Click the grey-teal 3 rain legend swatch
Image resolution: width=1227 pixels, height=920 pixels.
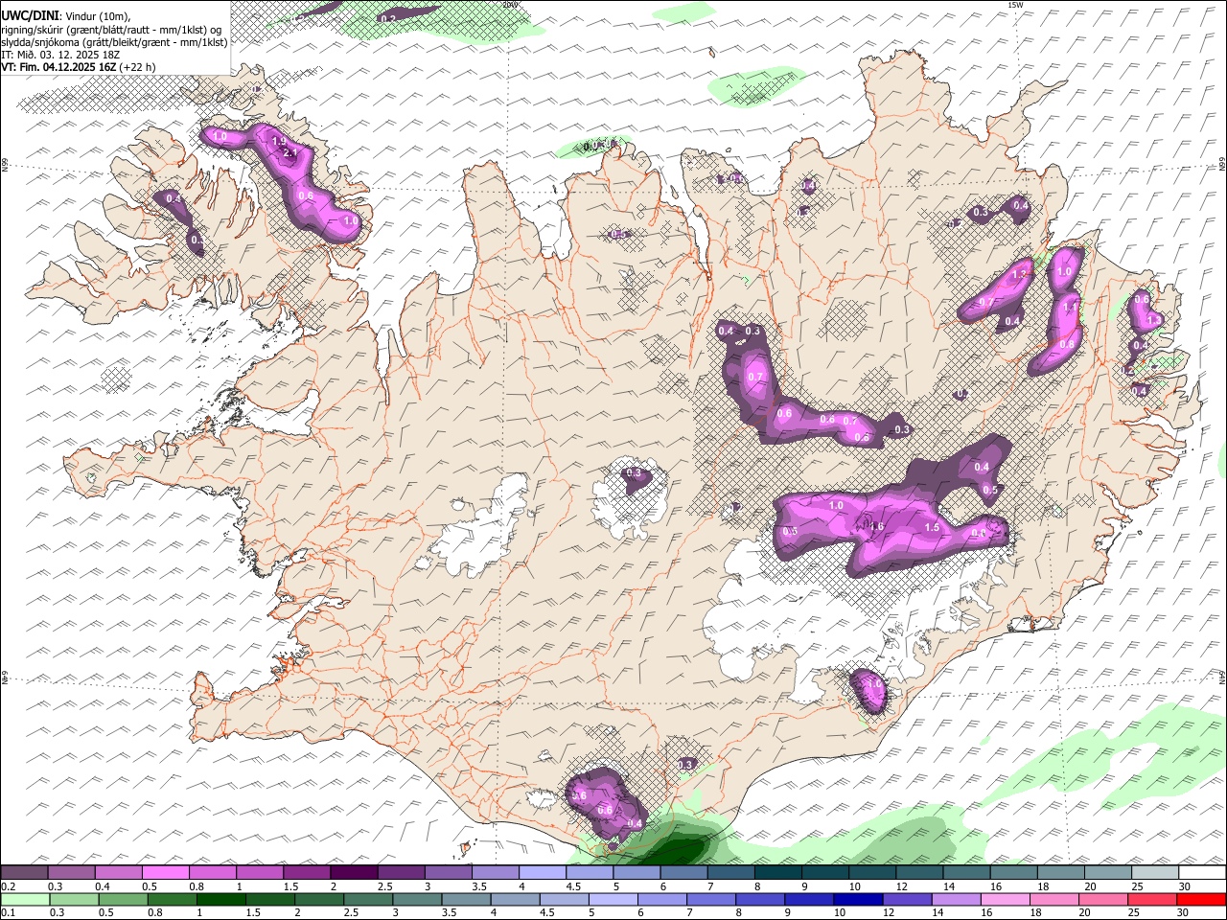click(x=417, y=899)
